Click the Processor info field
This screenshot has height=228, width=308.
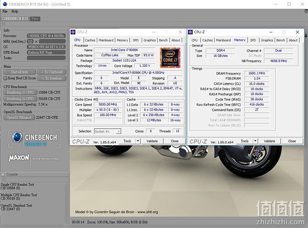(x=46, y=36)
